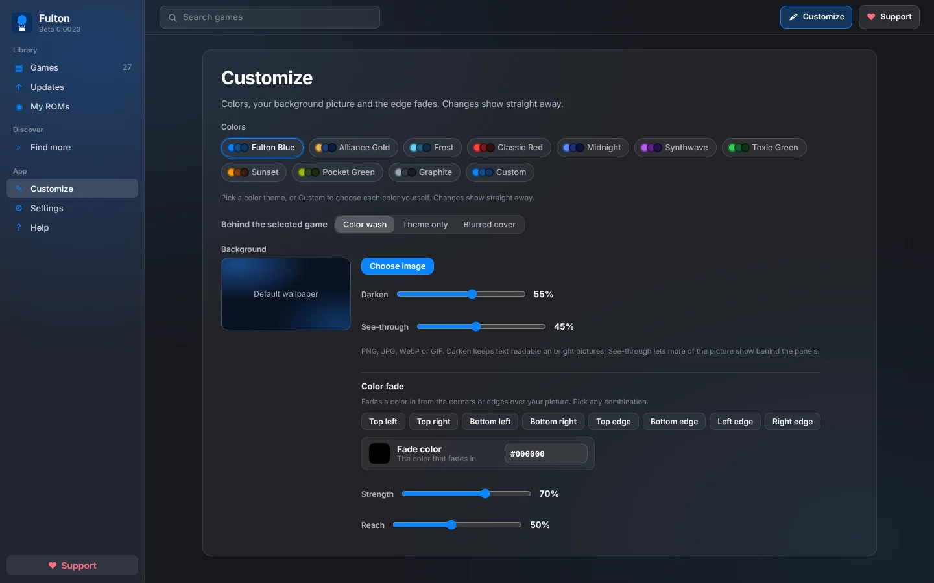Toggle the Top edge fade
The height and width of the screenshot is (583, 934).
pyautogui.click(x=614, y=422)
